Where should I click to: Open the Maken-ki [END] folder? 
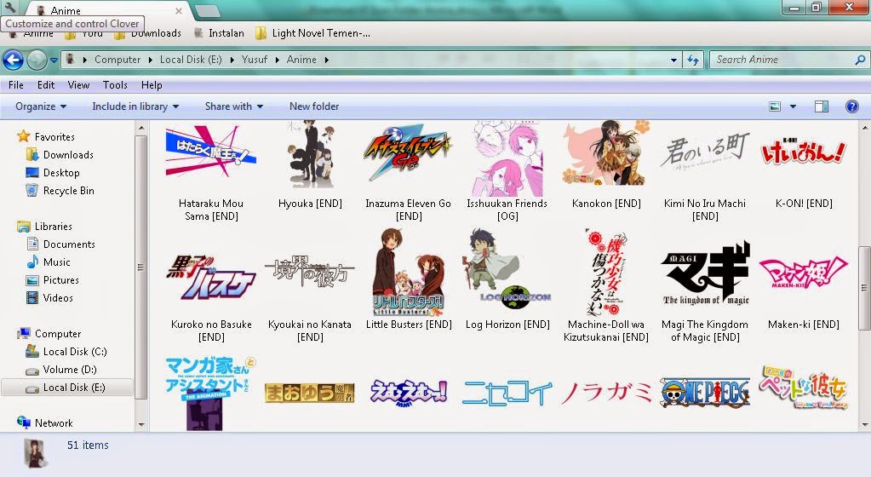(x=804, y=292)
